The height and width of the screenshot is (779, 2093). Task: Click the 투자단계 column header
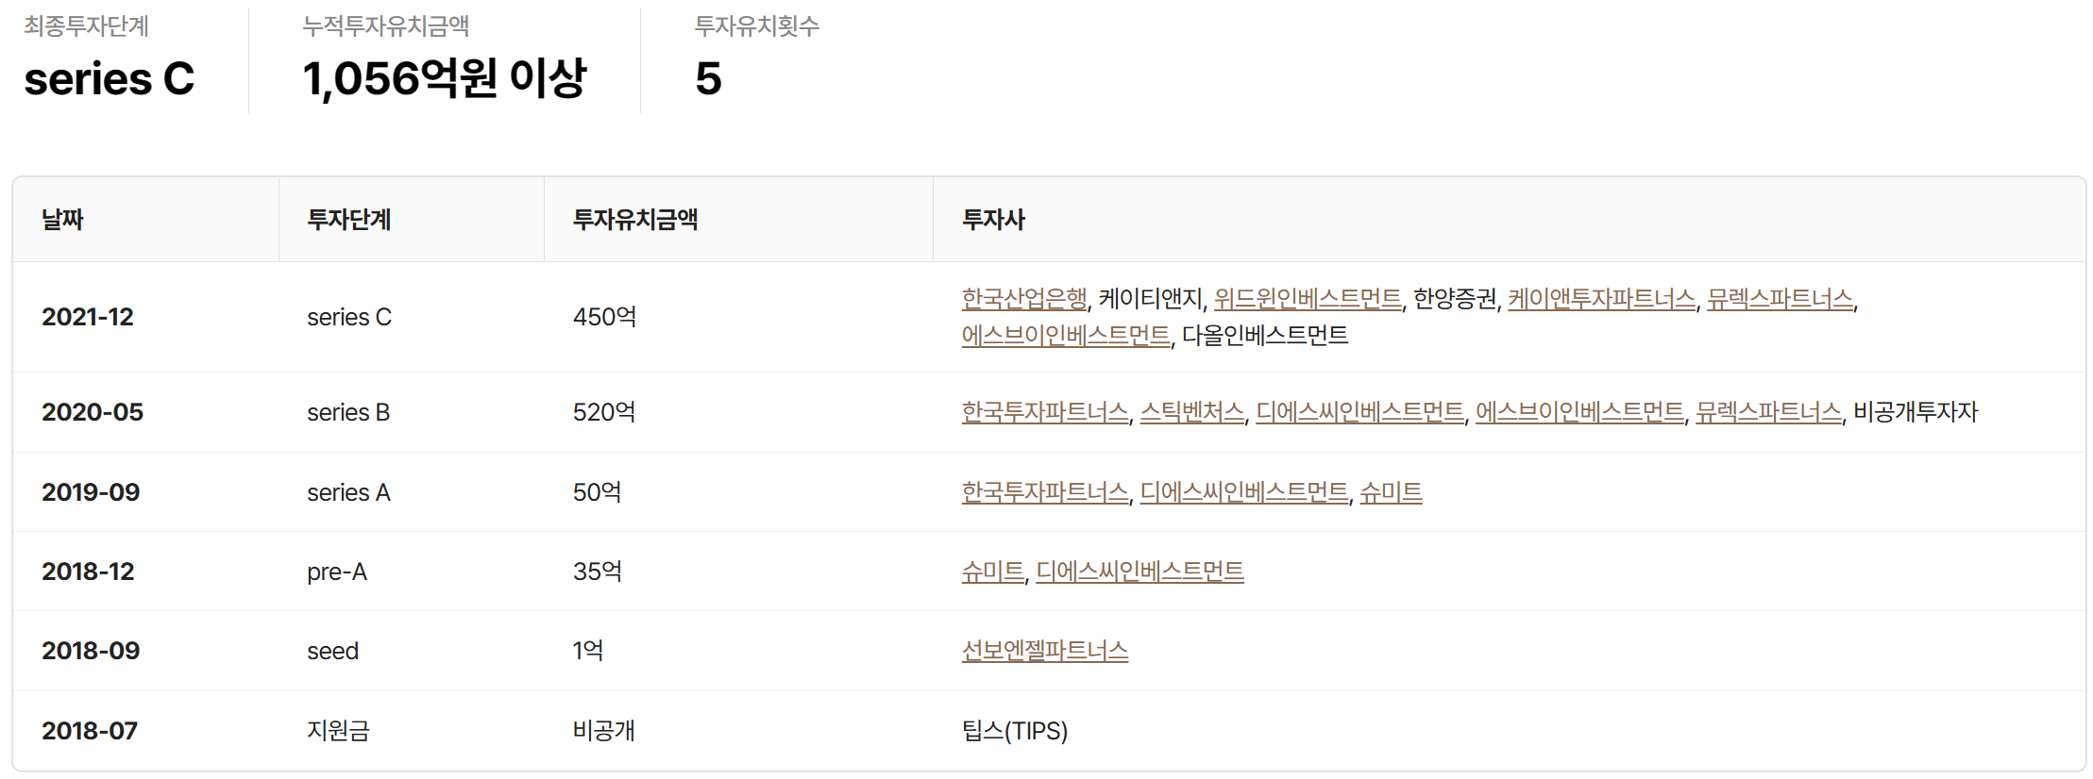point(349,220)
